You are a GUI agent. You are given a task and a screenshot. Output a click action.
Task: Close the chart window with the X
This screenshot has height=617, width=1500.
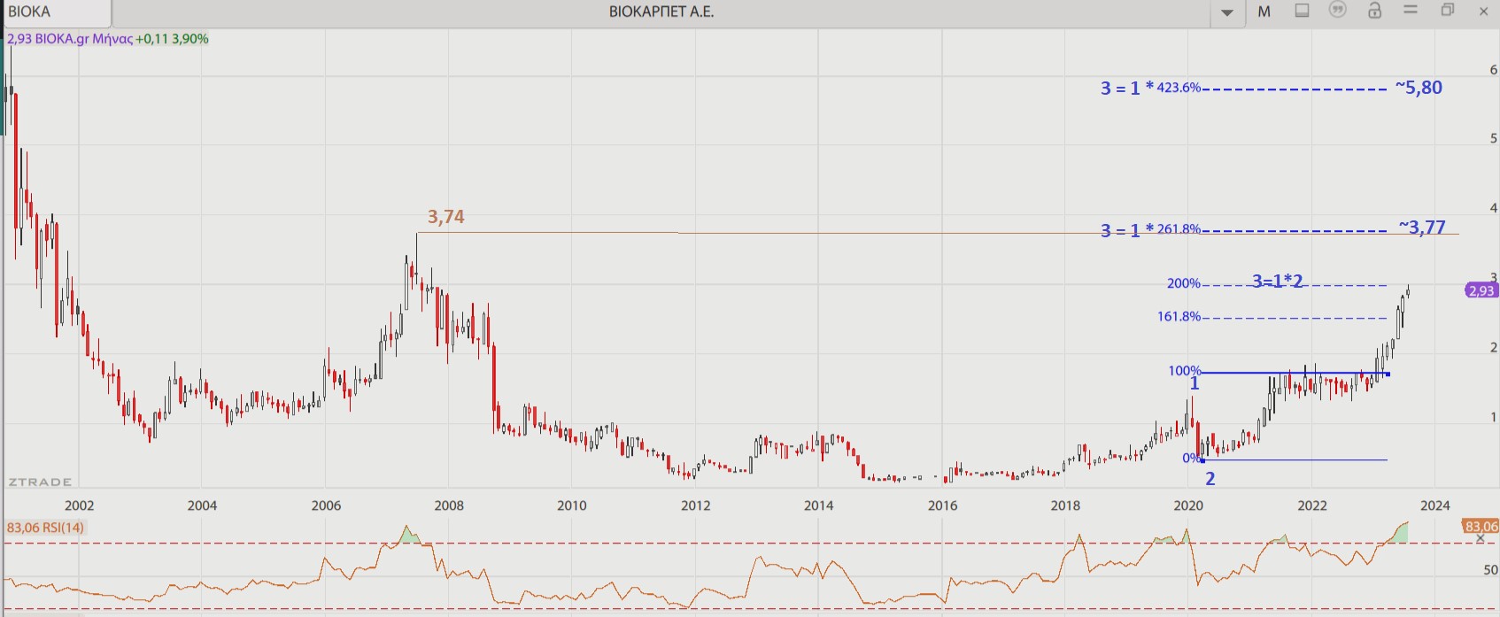(1484, 12)
